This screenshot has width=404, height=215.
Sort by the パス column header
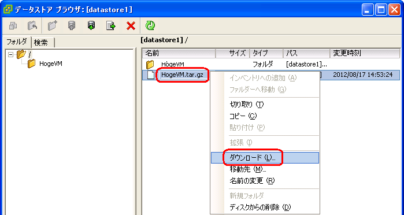[x=306, y=53]
